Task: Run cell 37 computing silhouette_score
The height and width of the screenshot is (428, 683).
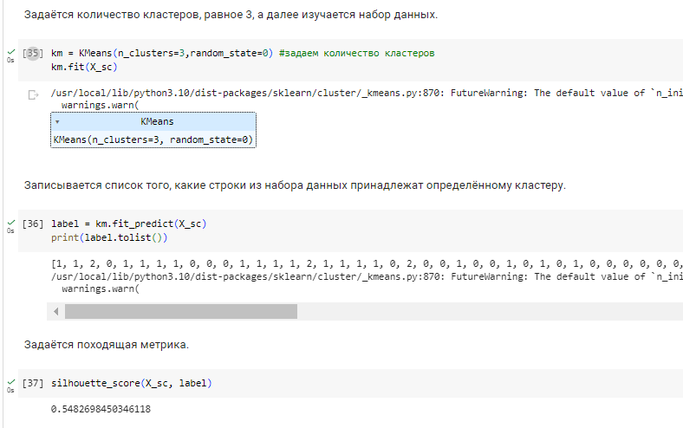Action: click(33, 382)
